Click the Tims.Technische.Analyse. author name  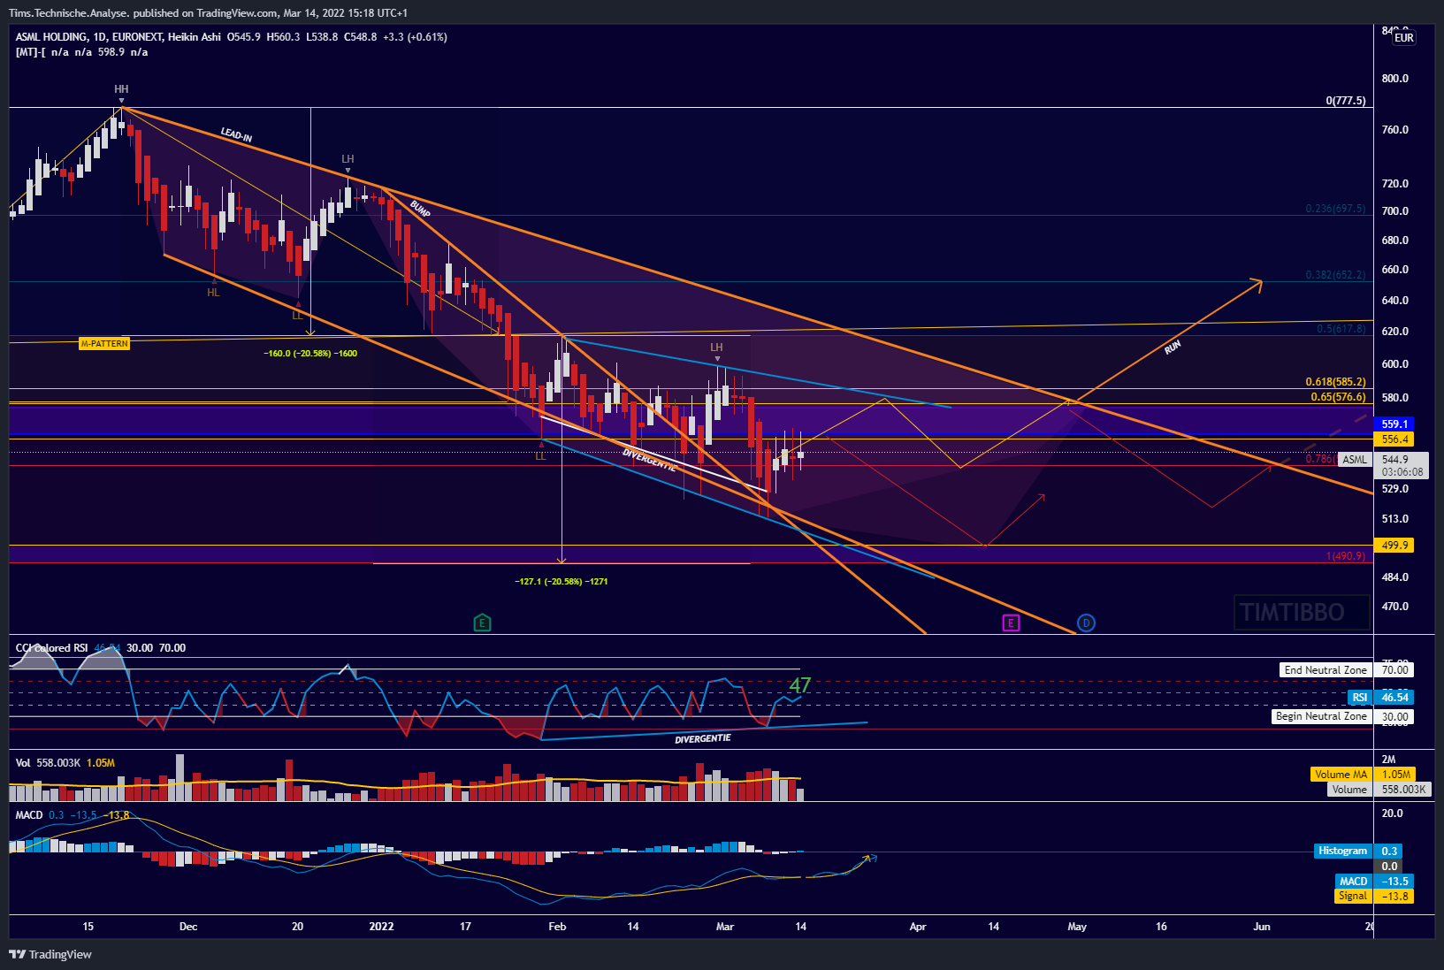pos(69,13)
